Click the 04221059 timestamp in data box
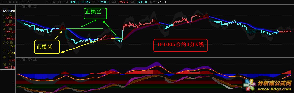Screen dimensions: 294x93 tap(8, 11)
